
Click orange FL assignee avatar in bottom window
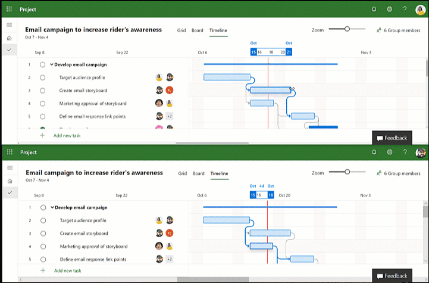(170, 233)
